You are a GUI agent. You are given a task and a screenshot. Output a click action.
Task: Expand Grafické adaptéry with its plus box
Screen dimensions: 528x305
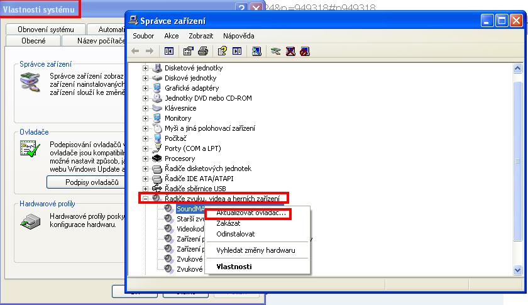145,88
